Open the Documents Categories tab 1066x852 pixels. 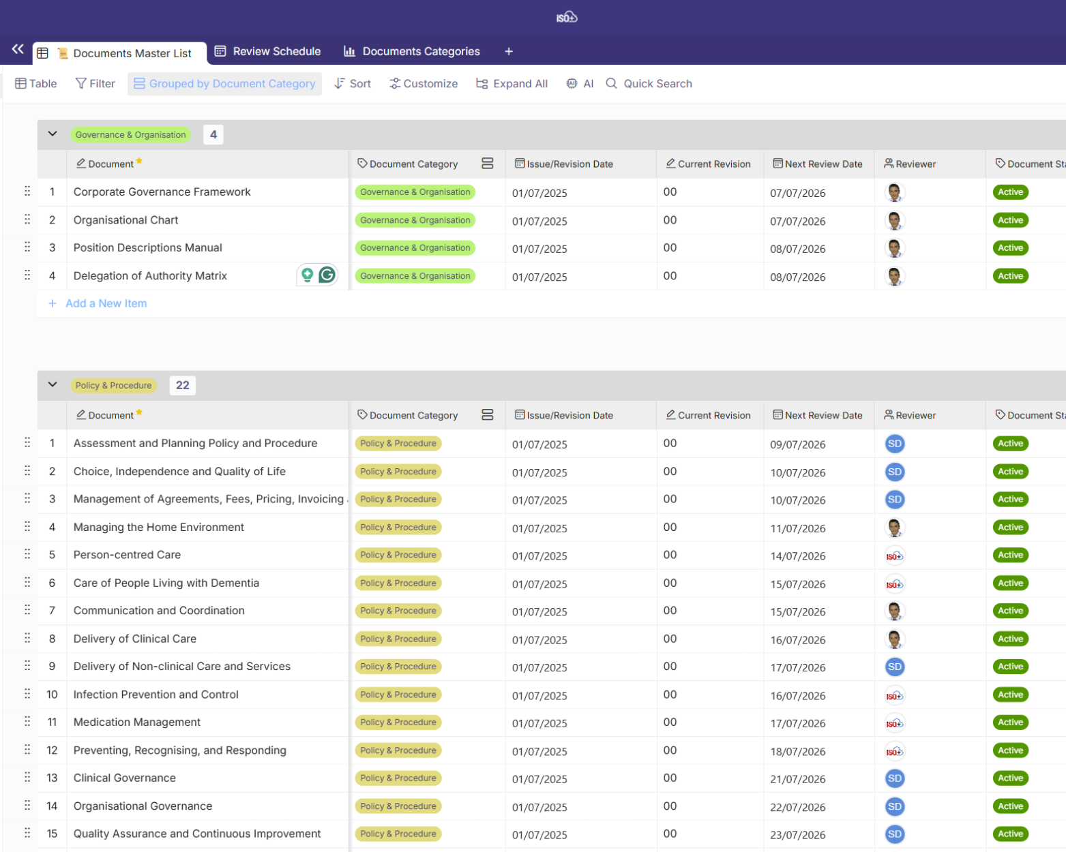[412, 52]
